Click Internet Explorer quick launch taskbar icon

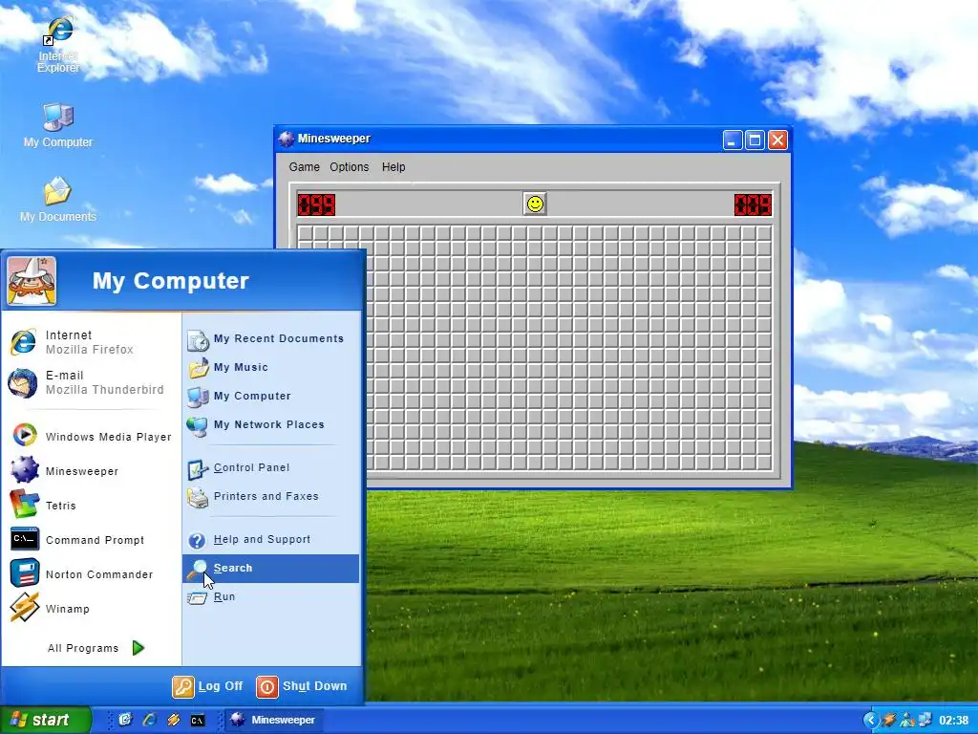[150, 720]
